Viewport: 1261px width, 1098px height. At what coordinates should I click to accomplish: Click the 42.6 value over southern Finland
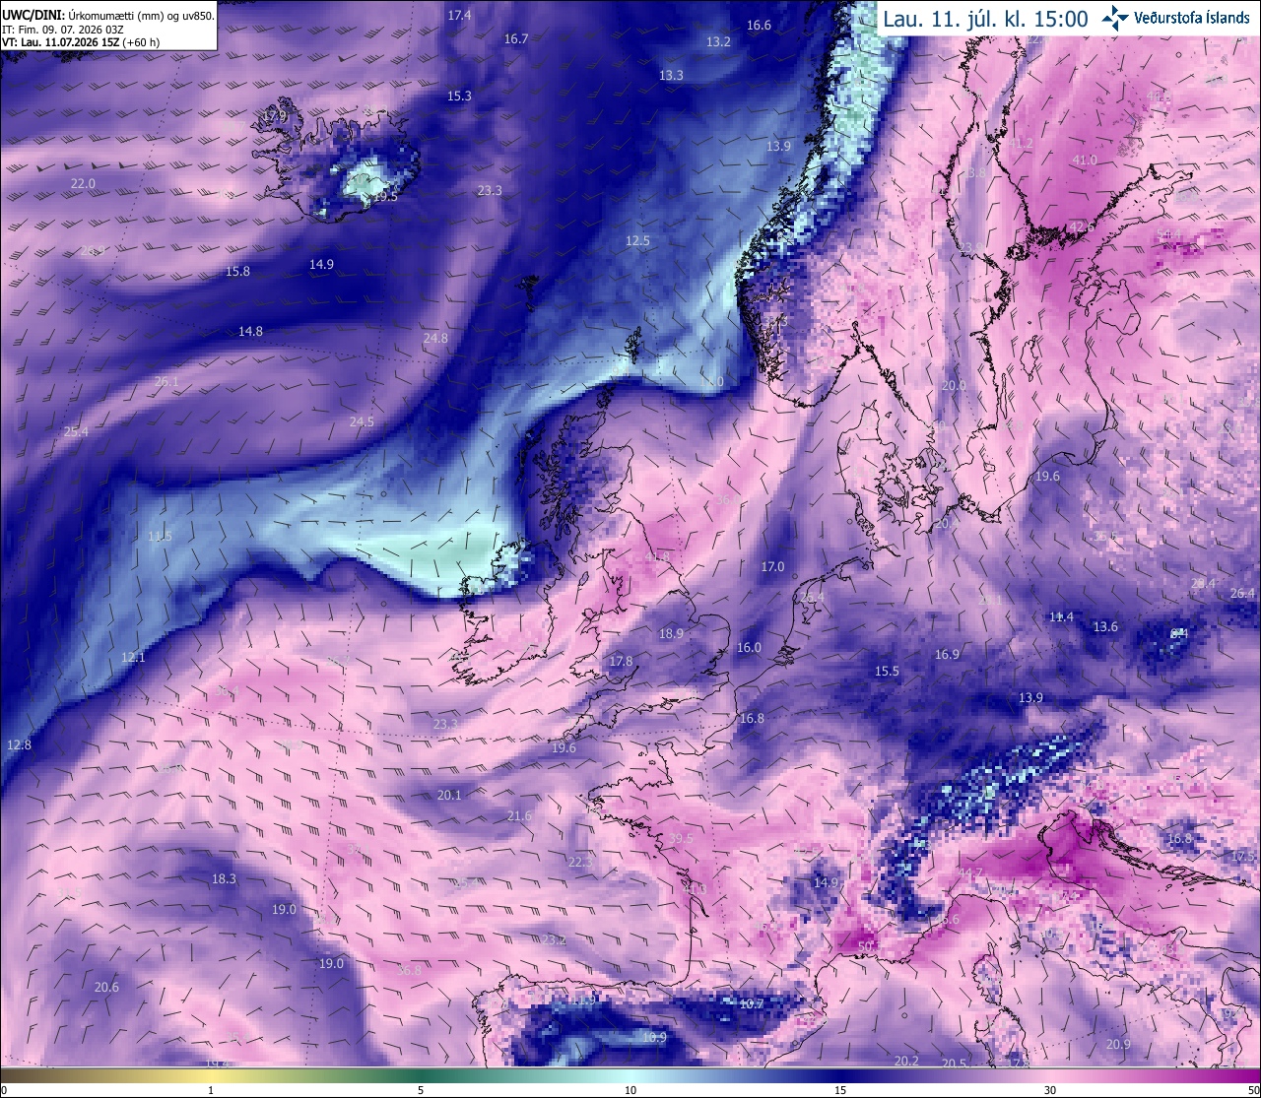pos(1082,226)
